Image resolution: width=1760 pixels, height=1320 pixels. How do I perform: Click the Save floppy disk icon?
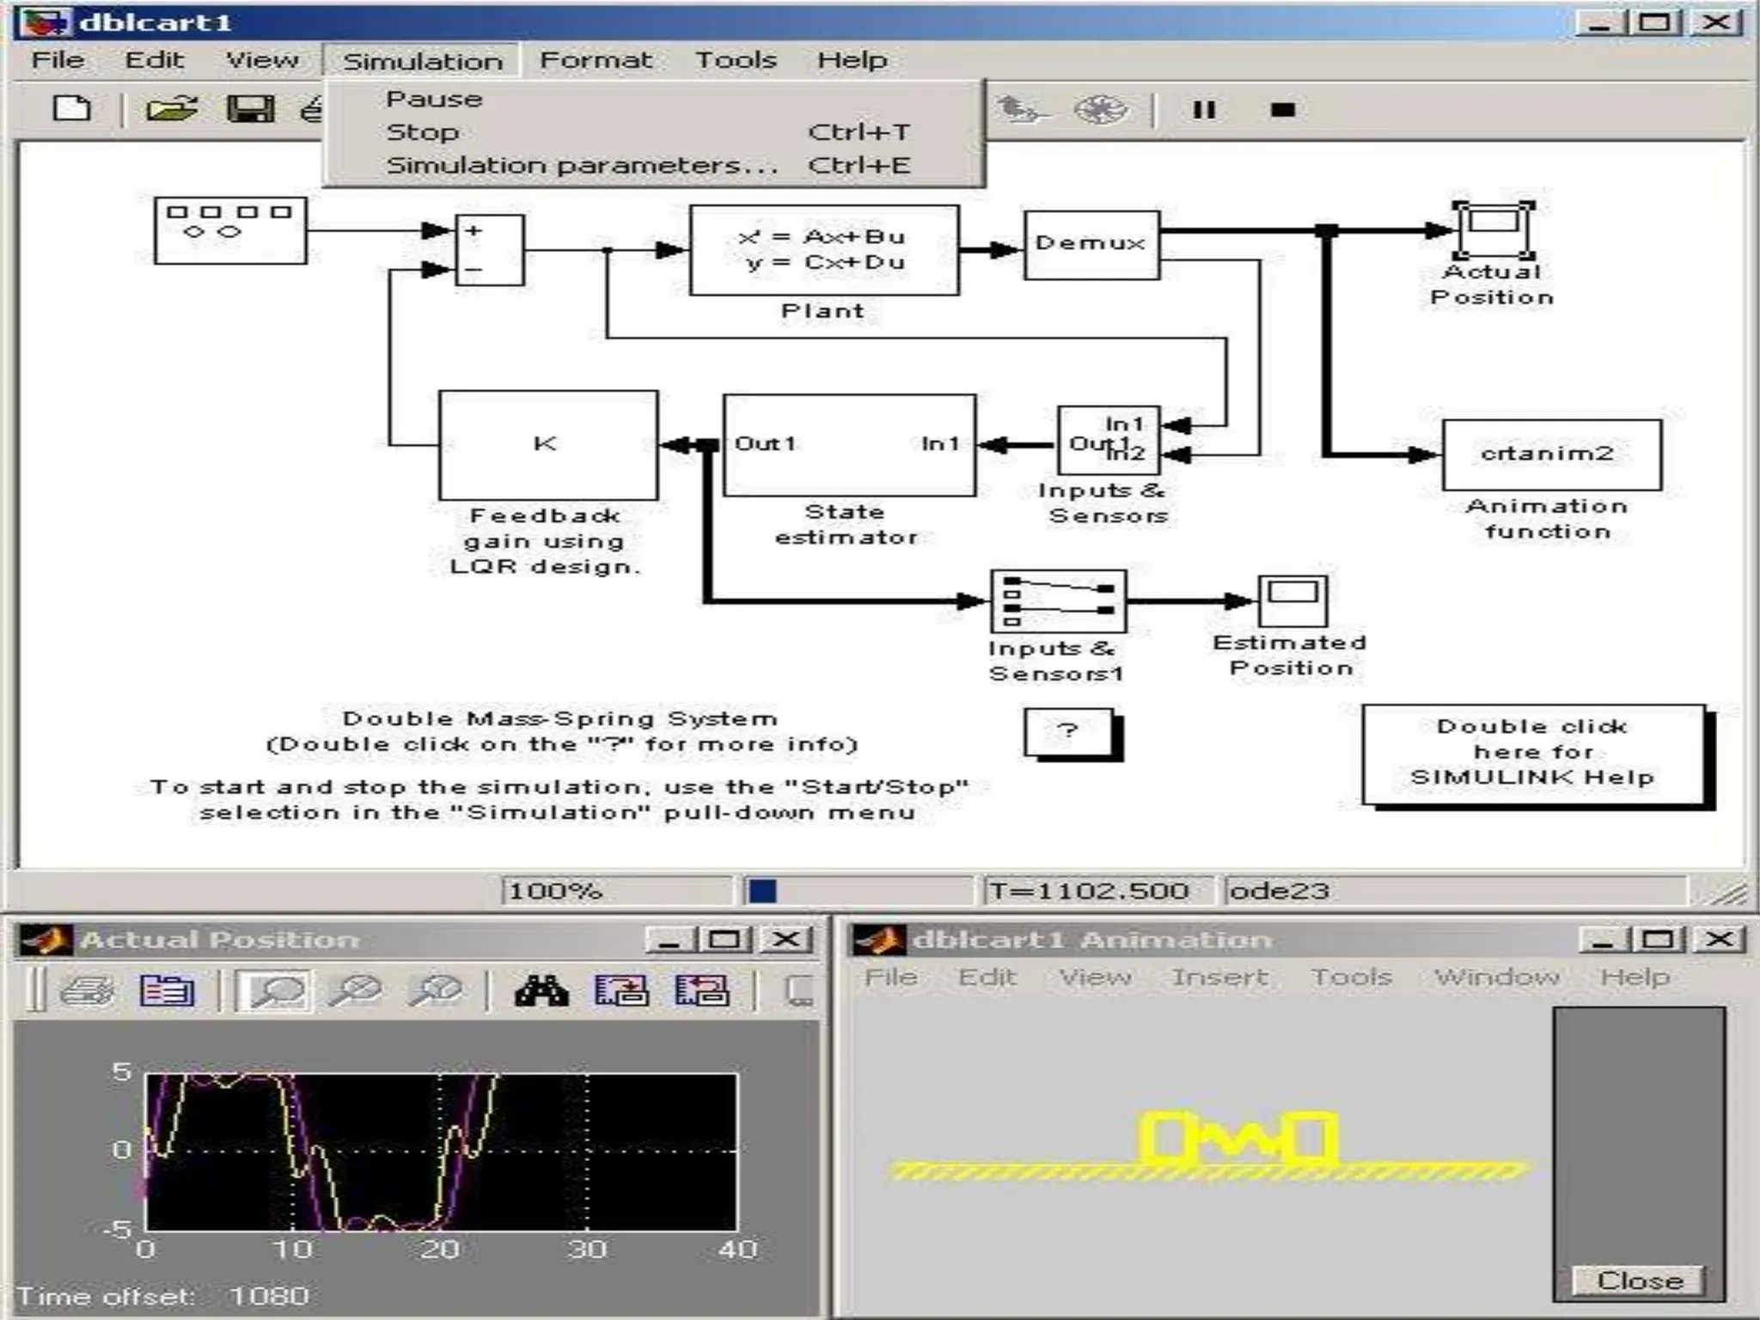(249, 109)
